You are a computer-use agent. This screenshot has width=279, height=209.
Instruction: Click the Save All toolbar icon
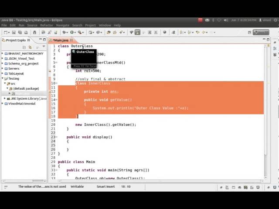(x=20, y=32)
